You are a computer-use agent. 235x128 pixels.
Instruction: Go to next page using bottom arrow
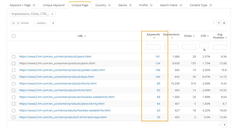click(x=224, y=125)
